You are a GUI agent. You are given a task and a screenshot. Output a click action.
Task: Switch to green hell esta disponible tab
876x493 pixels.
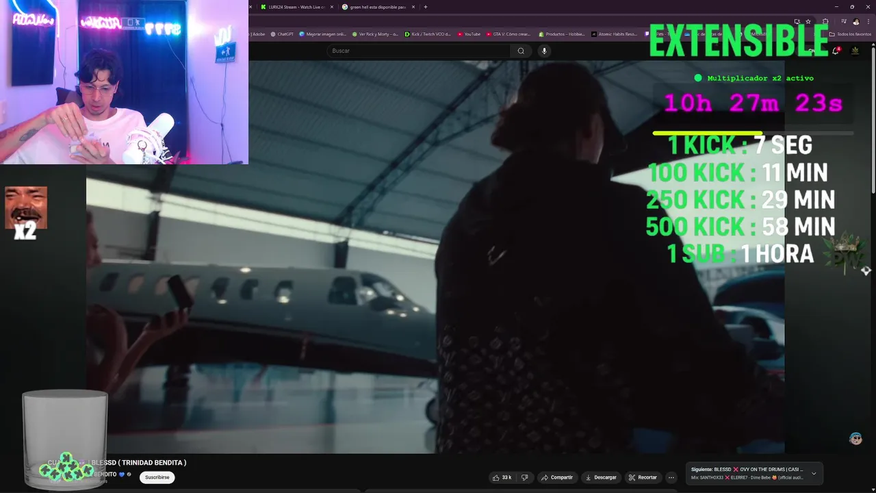click(x=374, y=7)
